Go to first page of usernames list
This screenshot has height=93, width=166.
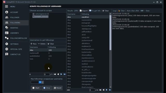click(55, 74)
